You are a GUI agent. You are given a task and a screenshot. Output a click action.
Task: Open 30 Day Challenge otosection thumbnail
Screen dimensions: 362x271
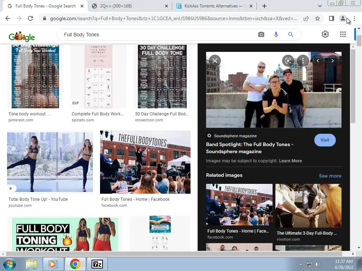click(x=162, y=77)
